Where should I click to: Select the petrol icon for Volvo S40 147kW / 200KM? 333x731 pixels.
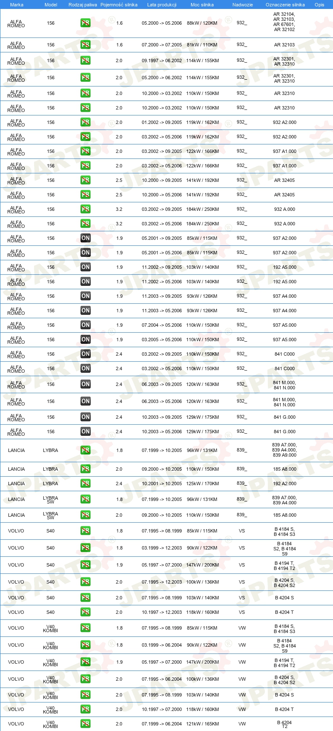pyautogui.click(x=86, y=565)
